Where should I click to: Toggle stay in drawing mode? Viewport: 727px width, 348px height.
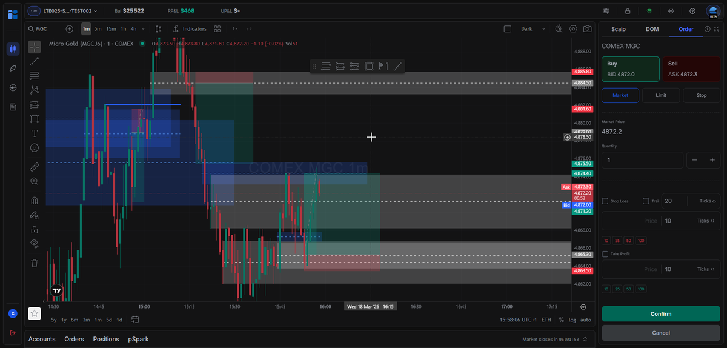point(35,215)
